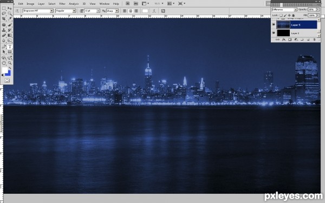This screenshot has width=325, height=203.
Task: Select the Dodge tool
Action: [x=10, y=41]
